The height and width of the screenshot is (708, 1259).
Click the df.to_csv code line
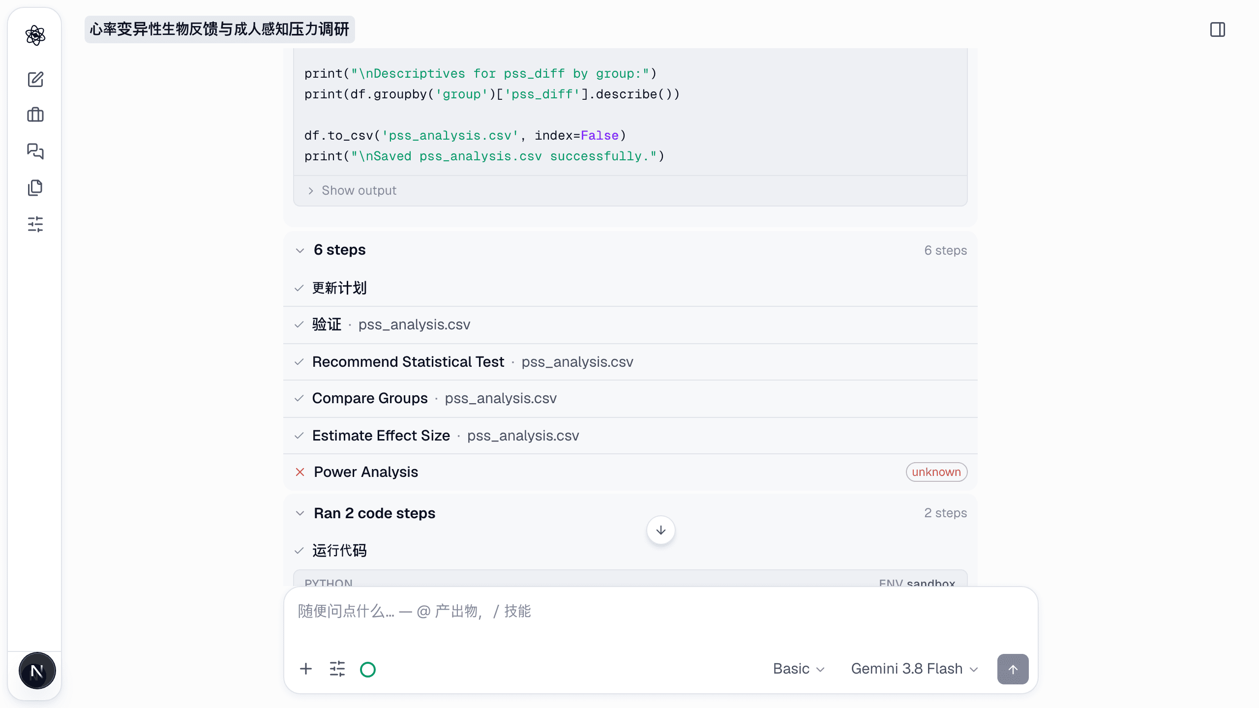(465, 135)
